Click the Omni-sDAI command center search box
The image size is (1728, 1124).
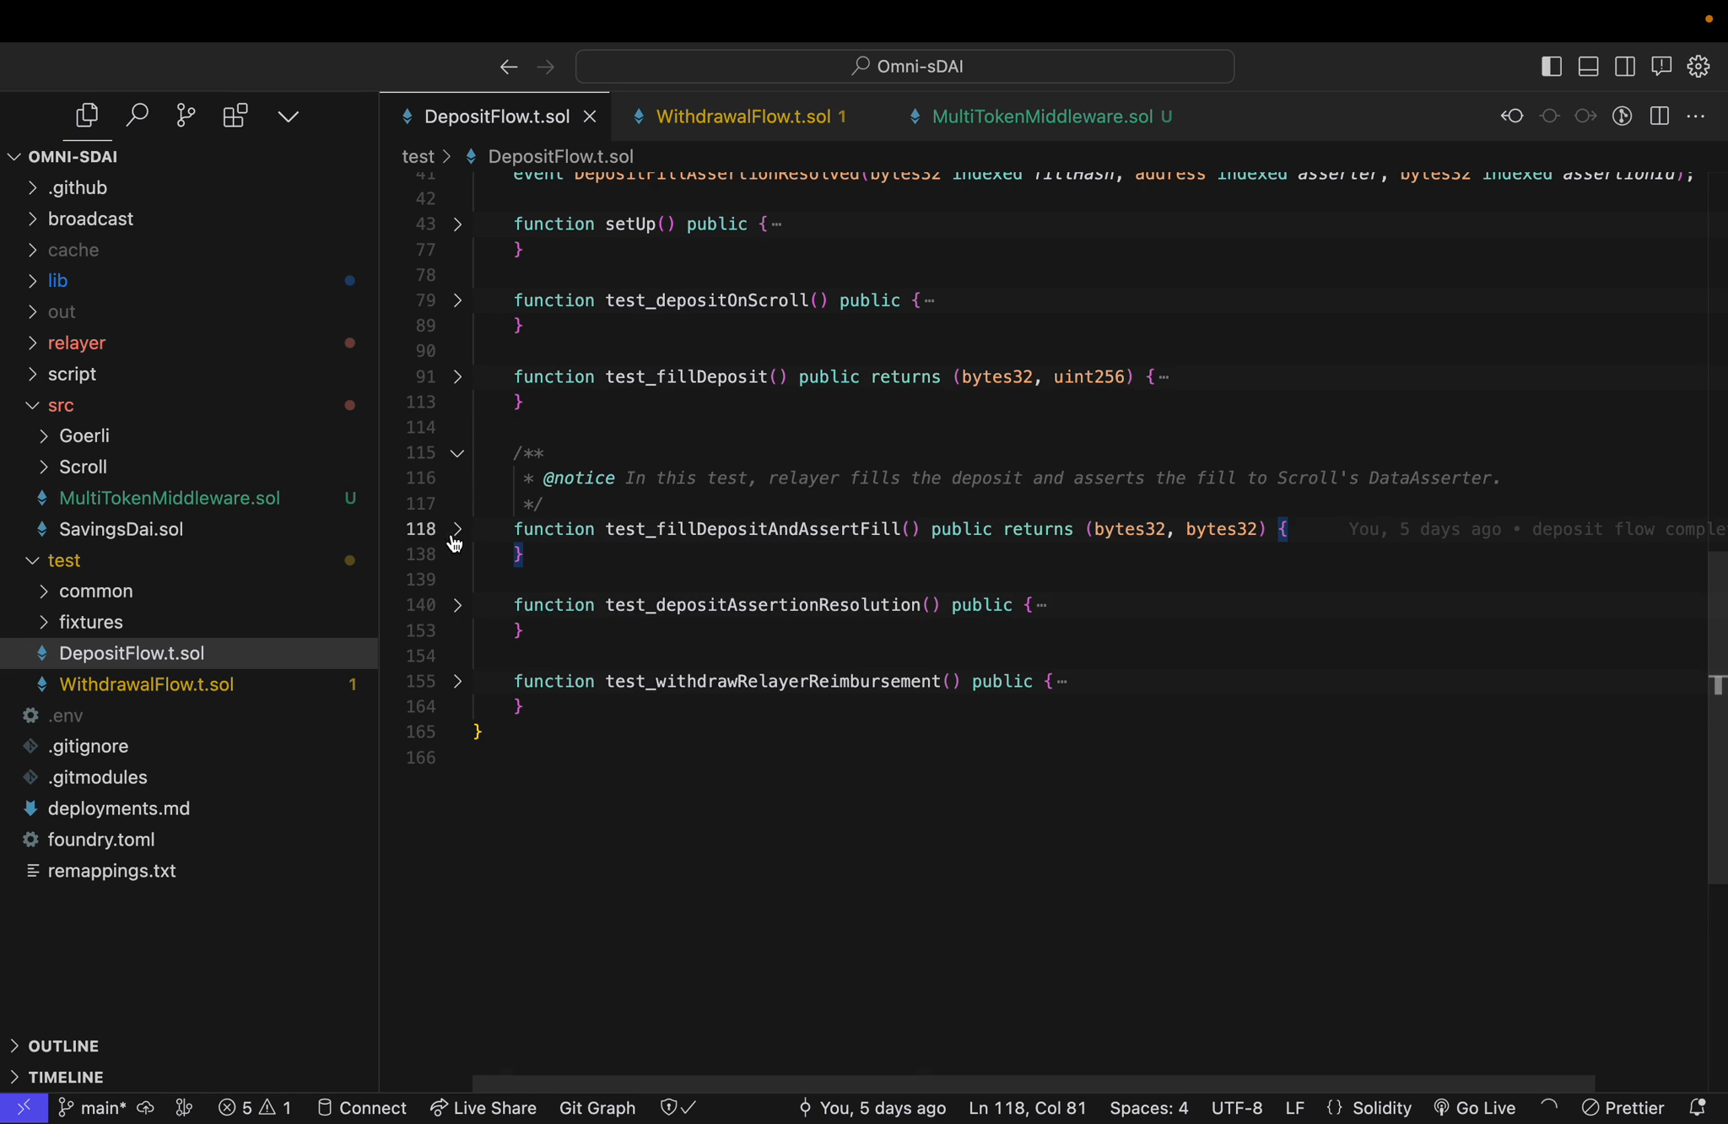tap(904, 67)
